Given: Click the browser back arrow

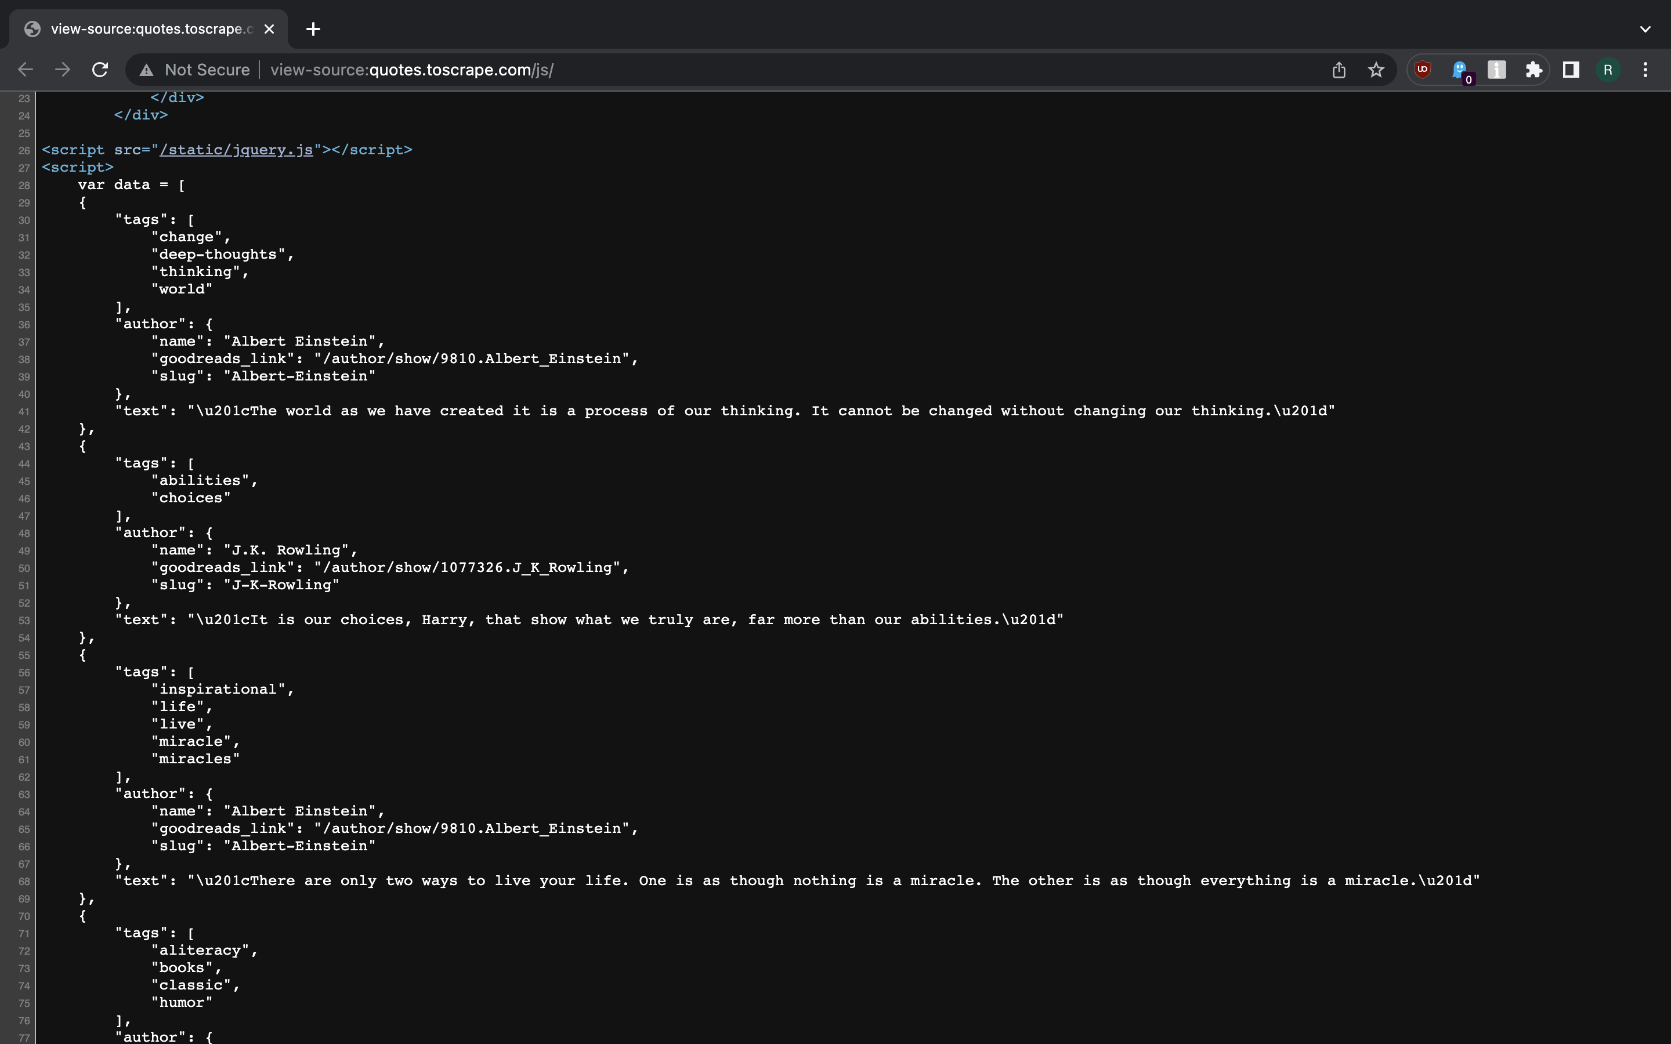Looking at the screenshot, I should coord(26,70).
